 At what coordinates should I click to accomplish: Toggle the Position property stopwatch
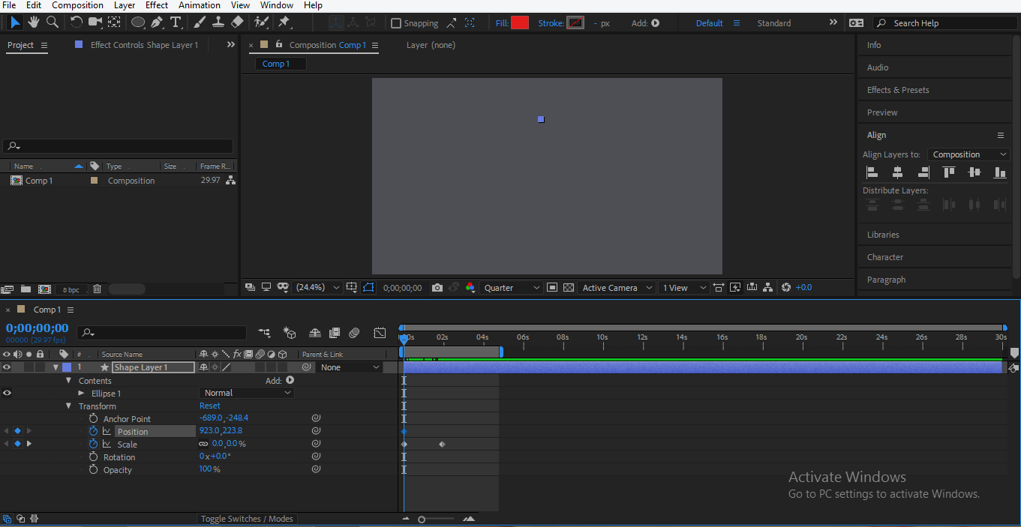point(93,431)
